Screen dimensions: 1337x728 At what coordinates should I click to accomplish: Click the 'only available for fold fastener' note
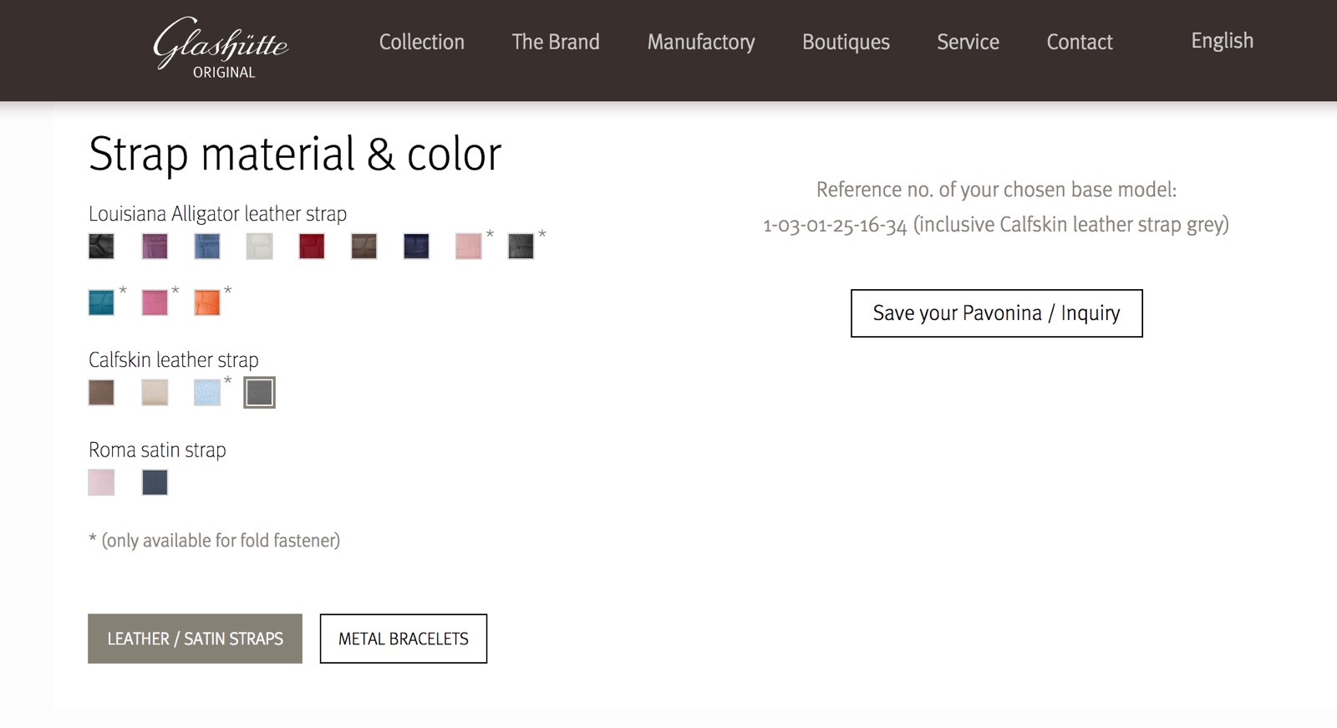click(214, 541)
